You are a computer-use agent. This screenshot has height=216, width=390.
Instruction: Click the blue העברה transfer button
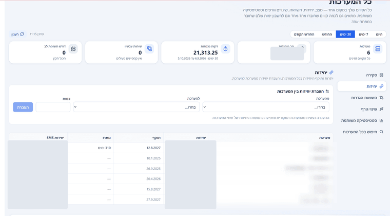click(23, 107)
